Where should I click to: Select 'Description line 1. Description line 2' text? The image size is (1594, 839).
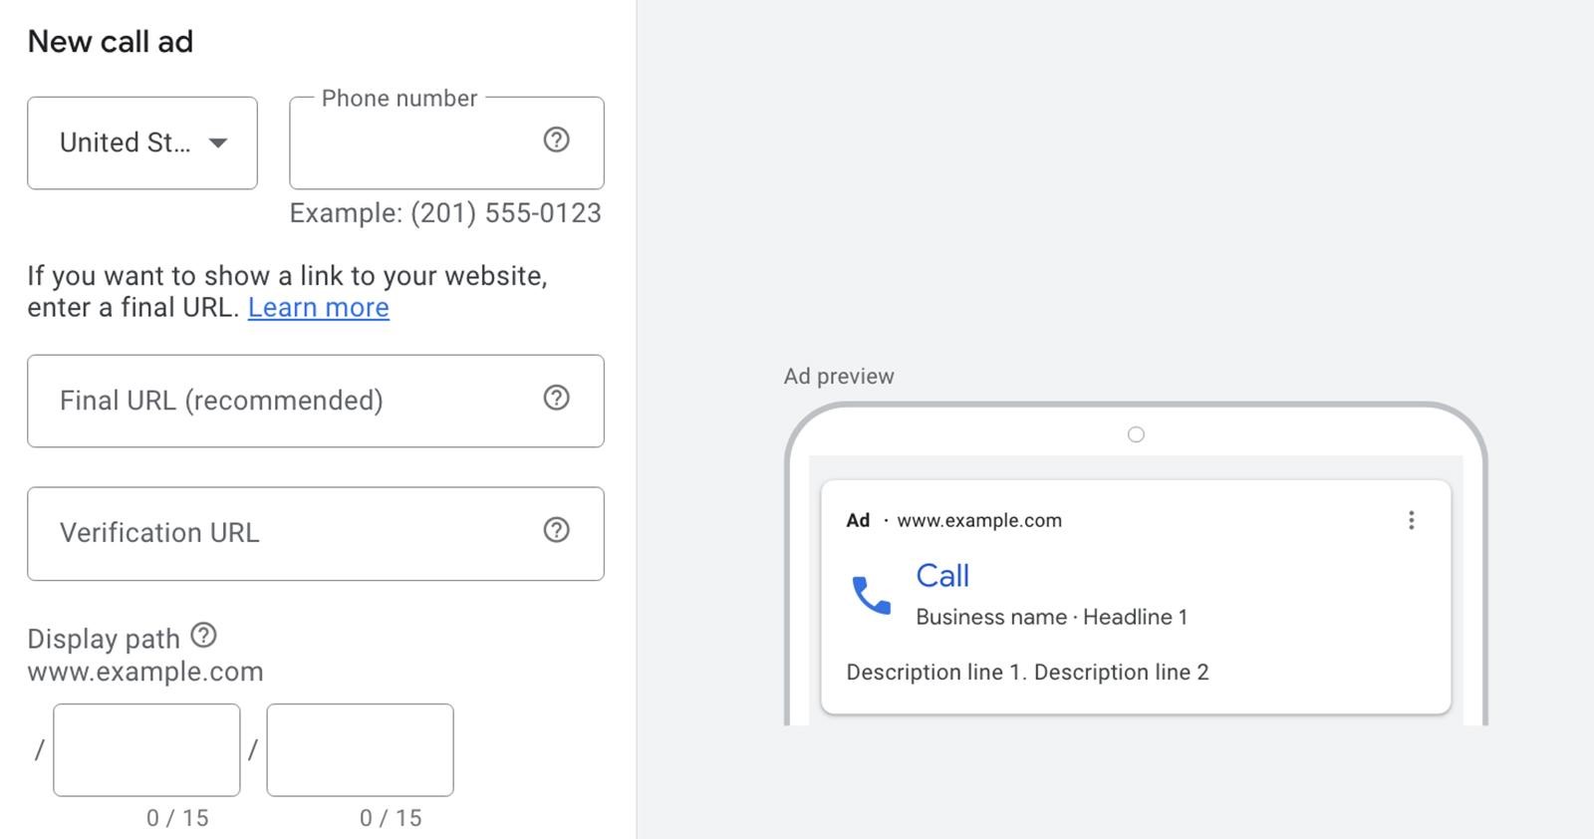pyautogui.click(x=1027, y=673)
